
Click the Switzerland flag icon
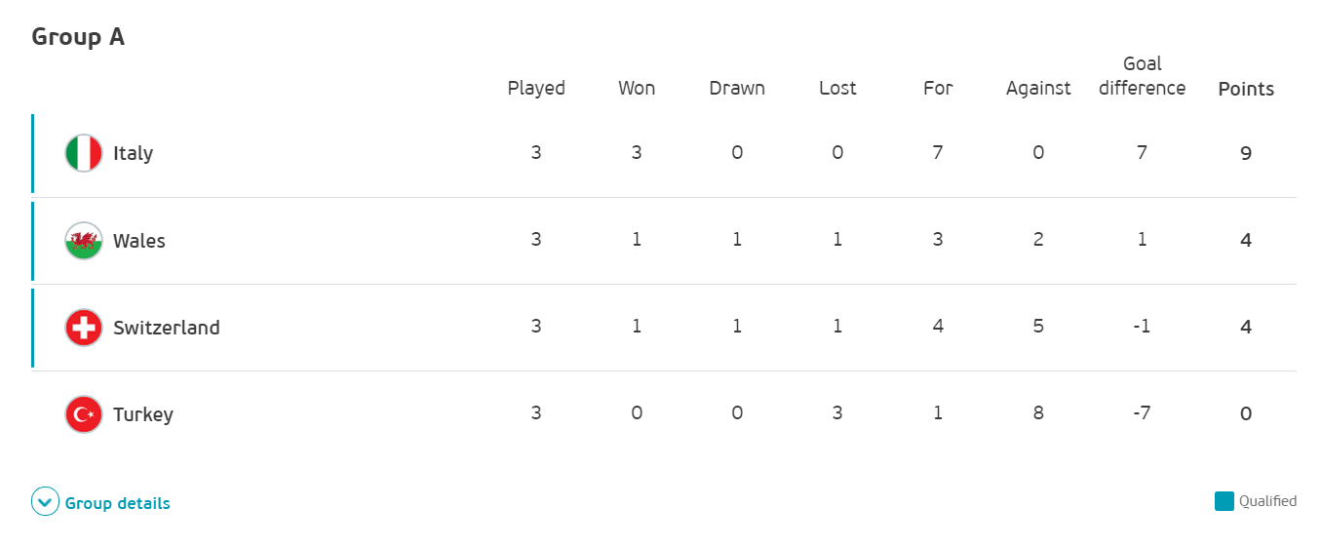tap(84, 327)
